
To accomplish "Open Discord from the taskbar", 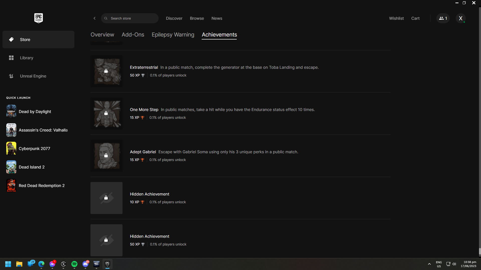I will tap(85, 264).
